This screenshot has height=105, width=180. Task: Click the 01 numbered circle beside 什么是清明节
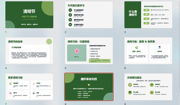pos(70,10)
